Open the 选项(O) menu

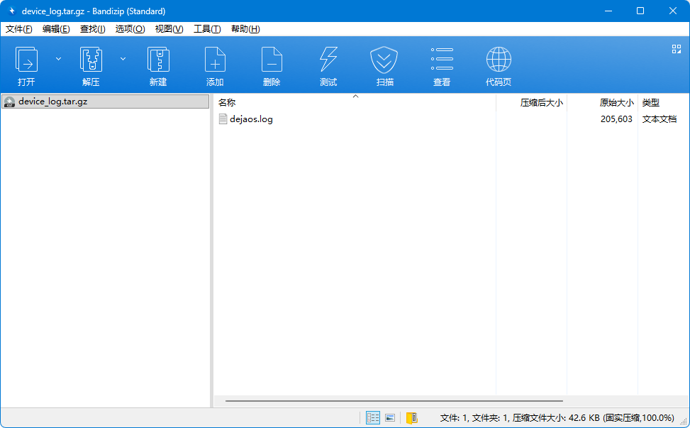click(x=130, y=29)
